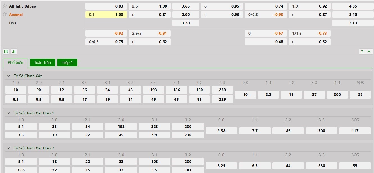This screenshot has width=374, height=173.
Task: Select even goals option e 0.90
Action: (222, 15)
